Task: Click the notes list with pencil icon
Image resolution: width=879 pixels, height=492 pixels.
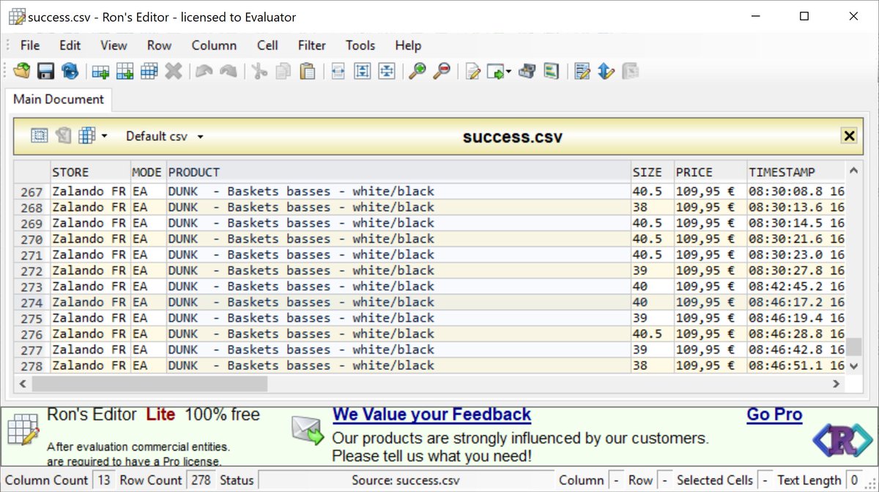Action: (582, 71)
